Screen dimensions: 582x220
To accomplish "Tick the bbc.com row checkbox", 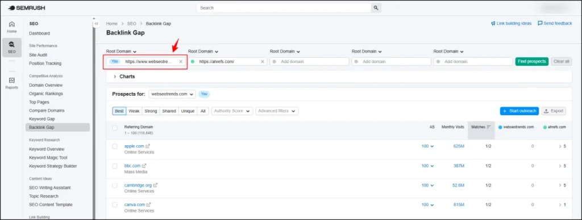I will [x=115, y=166].
